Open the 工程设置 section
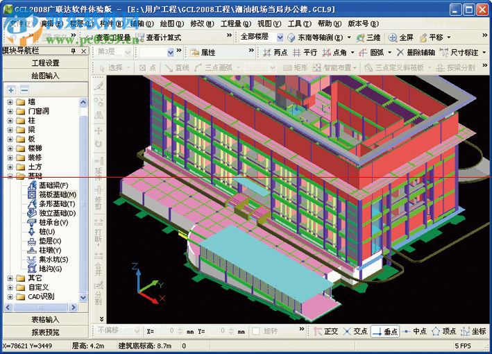The image size is (492, 354). pyautogui.click(x=46, y=63)
